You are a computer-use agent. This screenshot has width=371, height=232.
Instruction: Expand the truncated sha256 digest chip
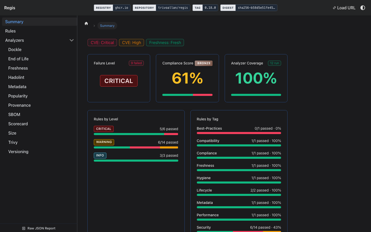pos(256,8)
